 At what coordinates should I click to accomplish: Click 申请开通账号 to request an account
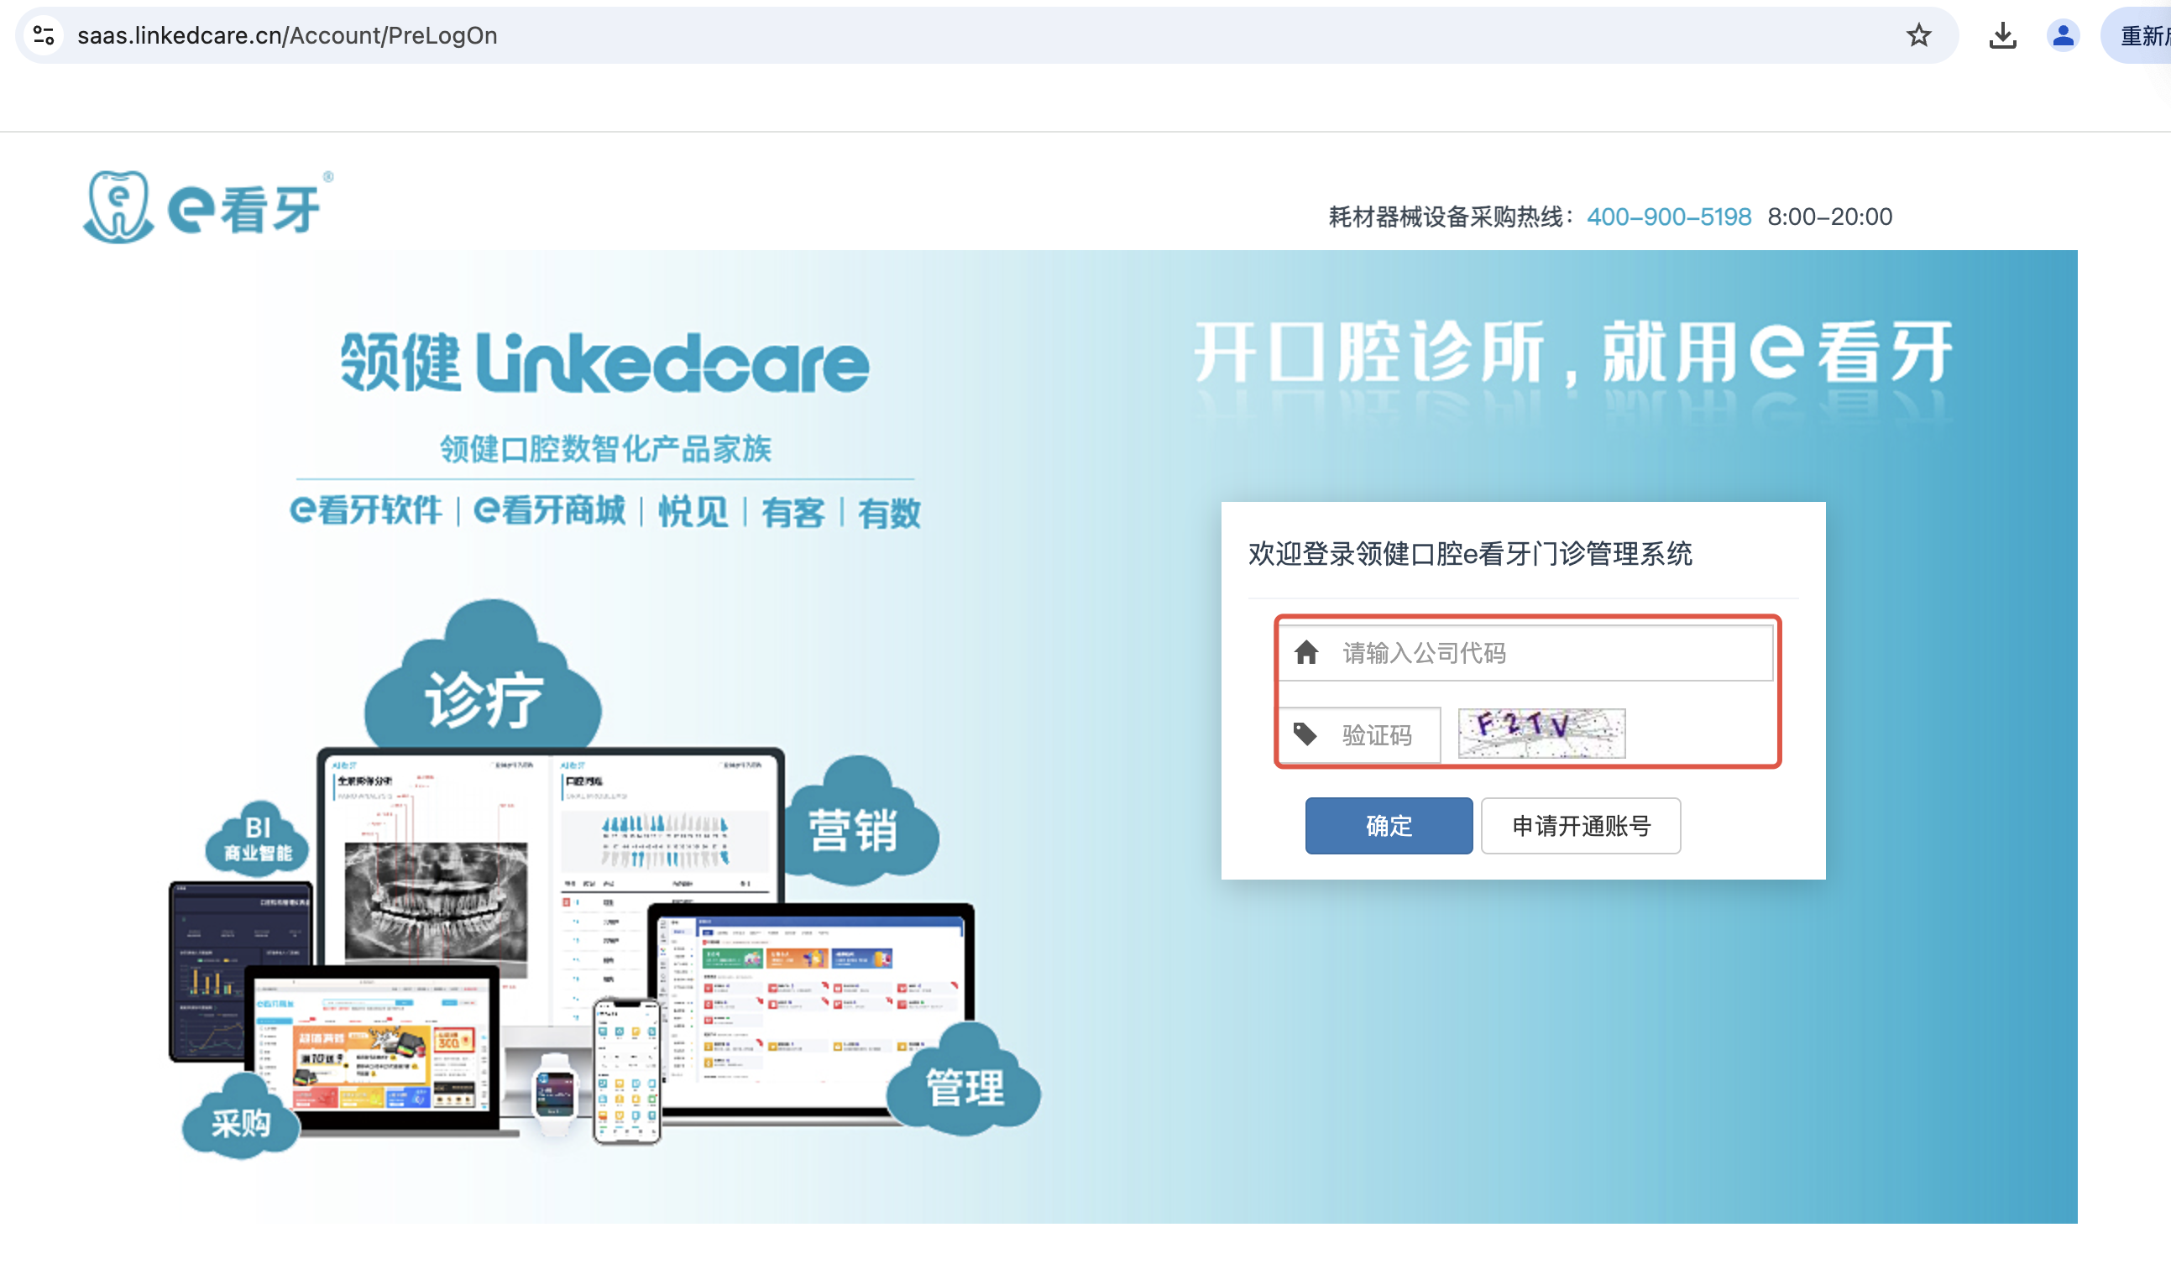pos(1580,826)
